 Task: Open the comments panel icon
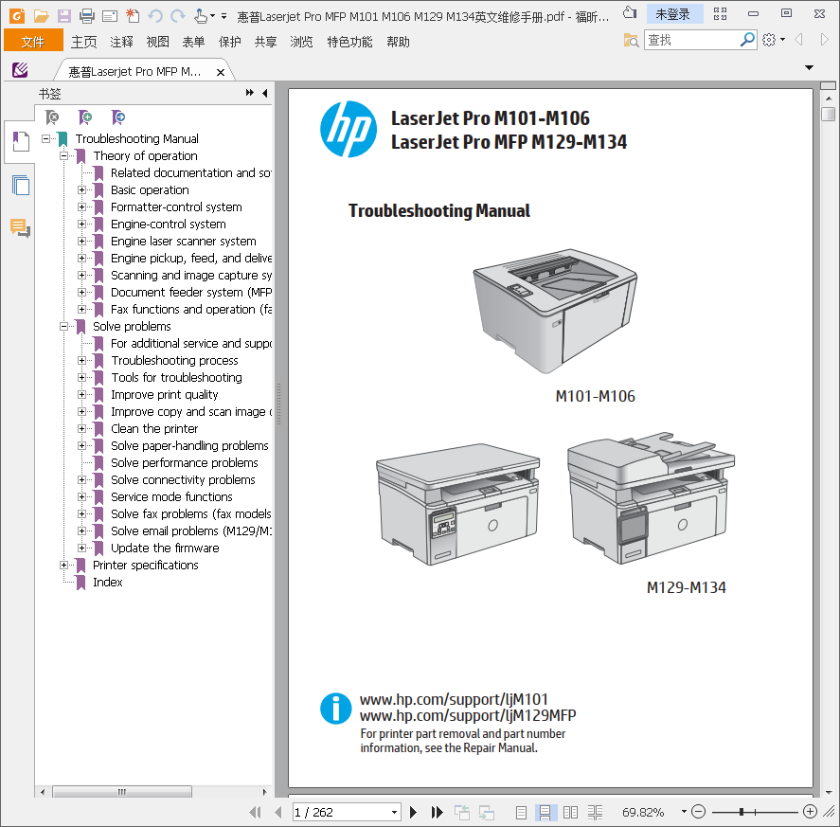[20, 227]
